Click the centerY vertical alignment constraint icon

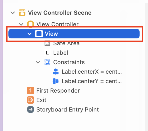pos(56,81)
